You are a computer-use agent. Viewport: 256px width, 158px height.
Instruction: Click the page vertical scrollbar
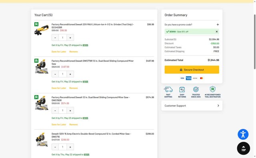tap(255, 42)
